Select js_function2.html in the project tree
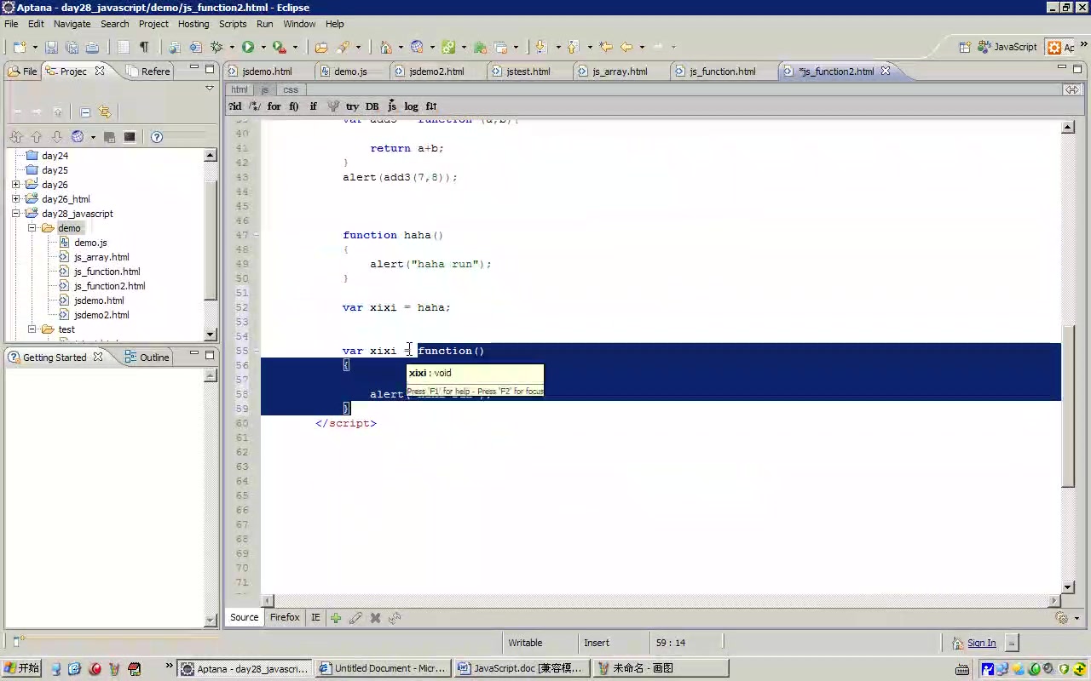 point(109,286)
